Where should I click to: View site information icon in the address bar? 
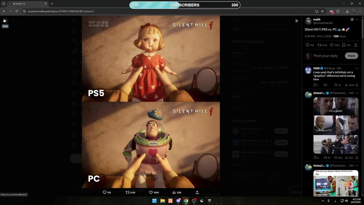tap(24, 11)
